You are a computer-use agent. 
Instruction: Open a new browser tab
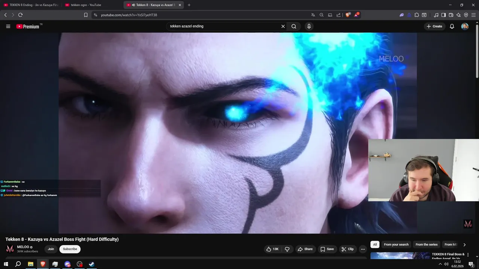pyautogui.click(x=189, y=5)
